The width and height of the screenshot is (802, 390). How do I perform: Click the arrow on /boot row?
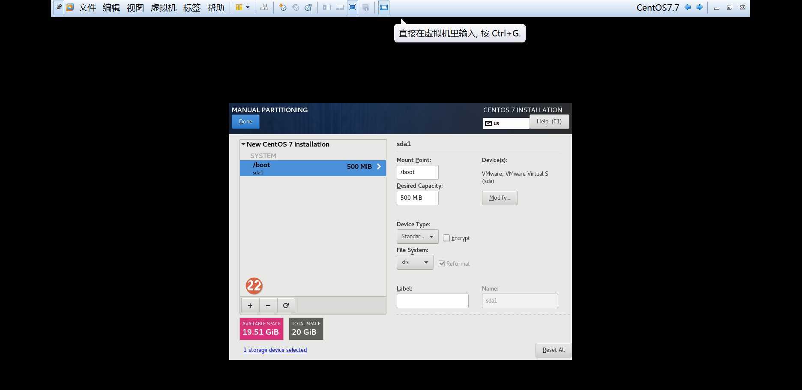coord(379,167)
